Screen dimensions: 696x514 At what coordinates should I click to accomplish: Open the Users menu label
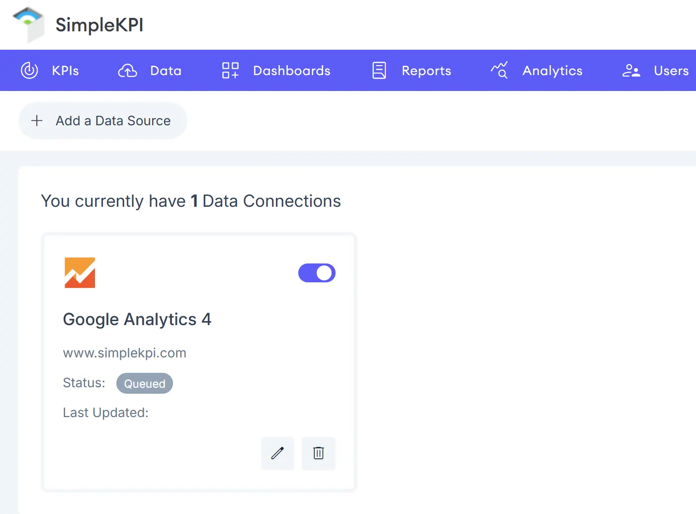(x=671, y=71)
